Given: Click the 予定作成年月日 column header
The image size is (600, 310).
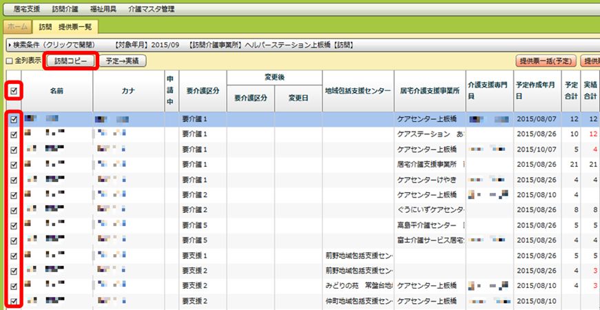Looking at the screenshot, I should pyautogui.click(x=536, y=90).
